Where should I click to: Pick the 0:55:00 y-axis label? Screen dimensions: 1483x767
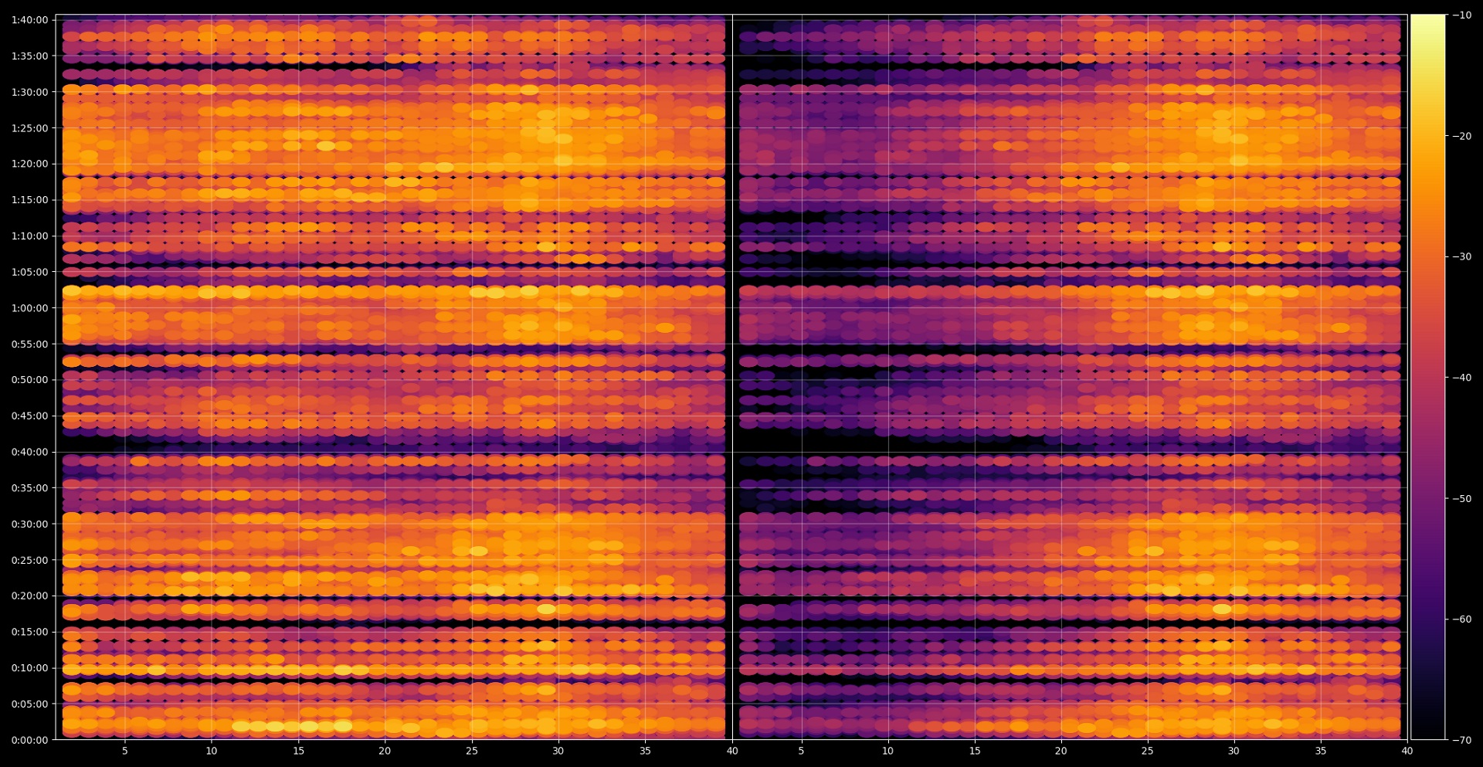(29, 344)
